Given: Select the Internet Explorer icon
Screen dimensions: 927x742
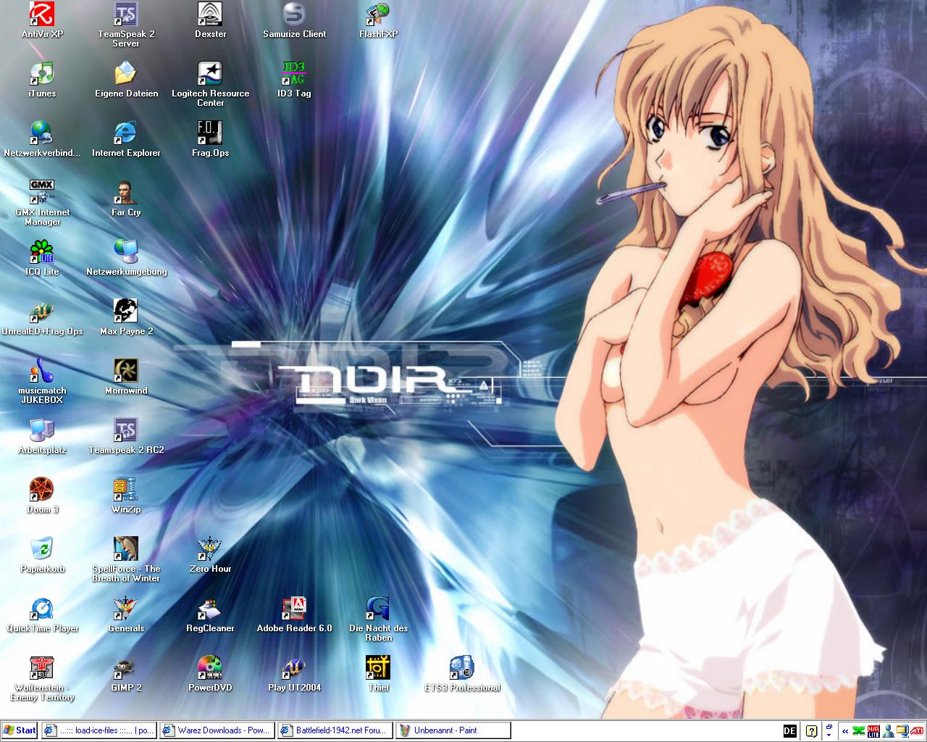Looking at the screenshot, I should [126, 139].
